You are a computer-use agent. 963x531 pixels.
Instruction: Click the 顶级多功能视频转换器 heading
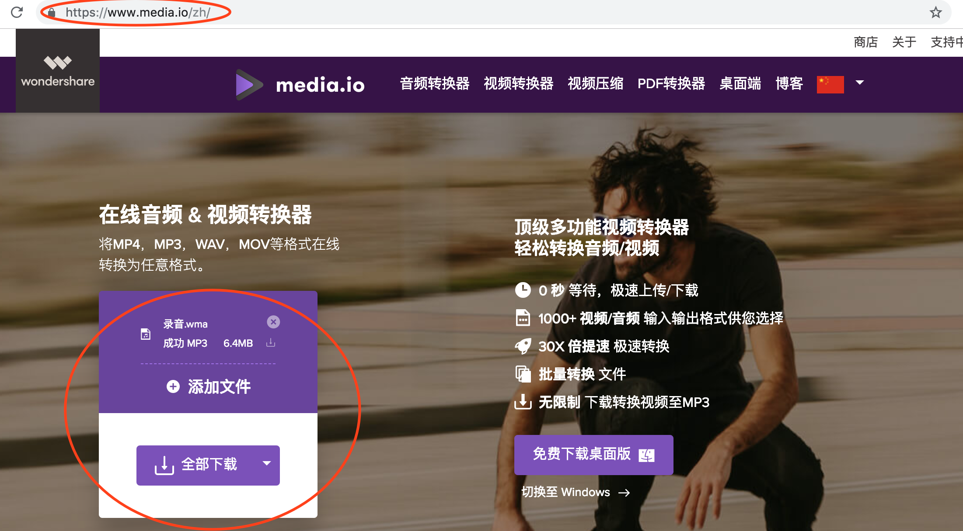pyautogui.click(x=602, y=227)
